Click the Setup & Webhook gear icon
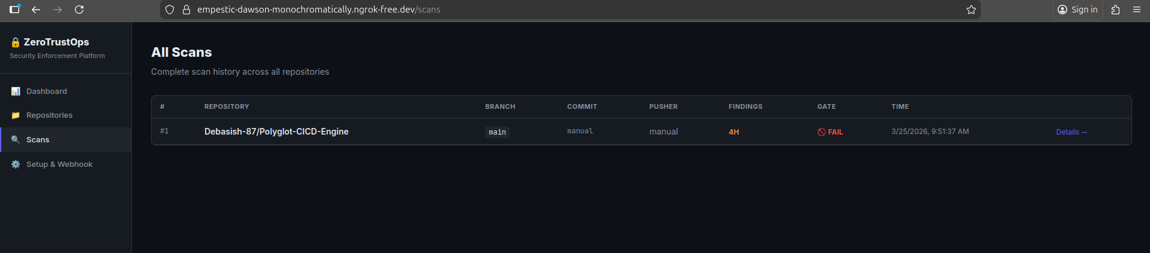 16,164
